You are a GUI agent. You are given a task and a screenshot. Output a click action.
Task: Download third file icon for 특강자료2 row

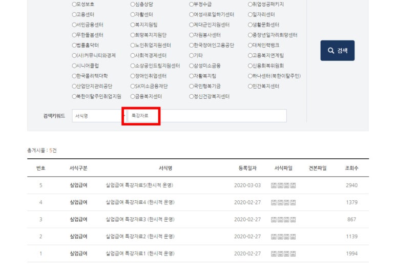pos(286,237)
